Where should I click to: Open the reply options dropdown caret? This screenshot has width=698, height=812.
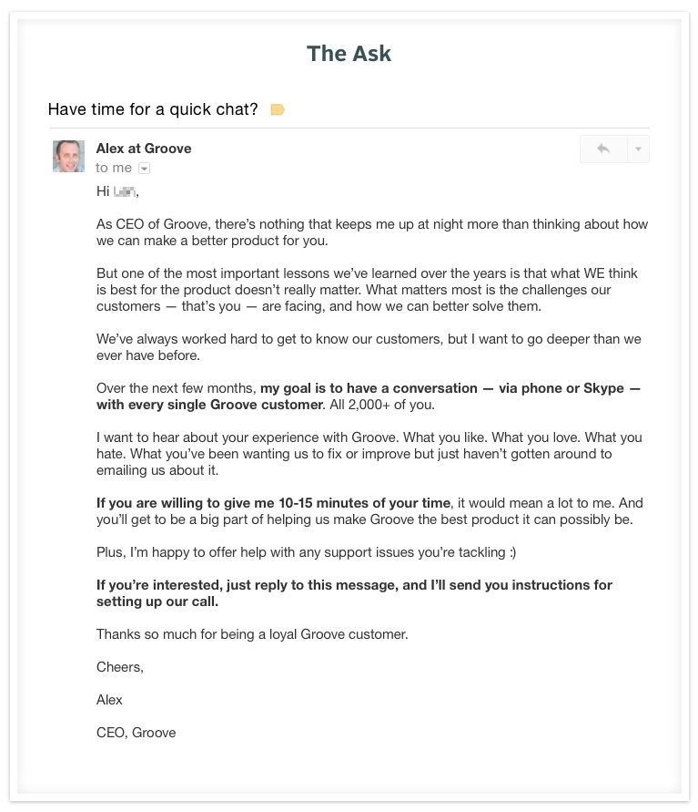636,149
